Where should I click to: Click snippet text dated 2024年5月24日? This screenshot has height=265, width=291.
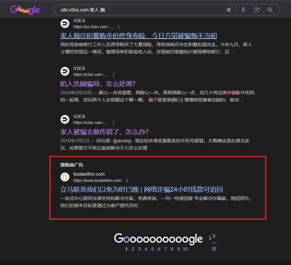click(x=157, y=96)
